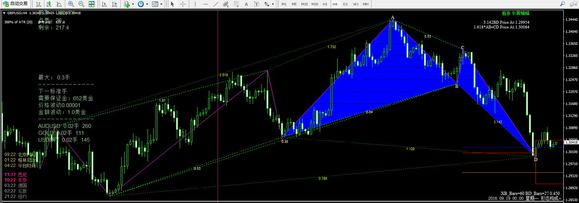Switch to M30 timeframe

tap(315, 4)
